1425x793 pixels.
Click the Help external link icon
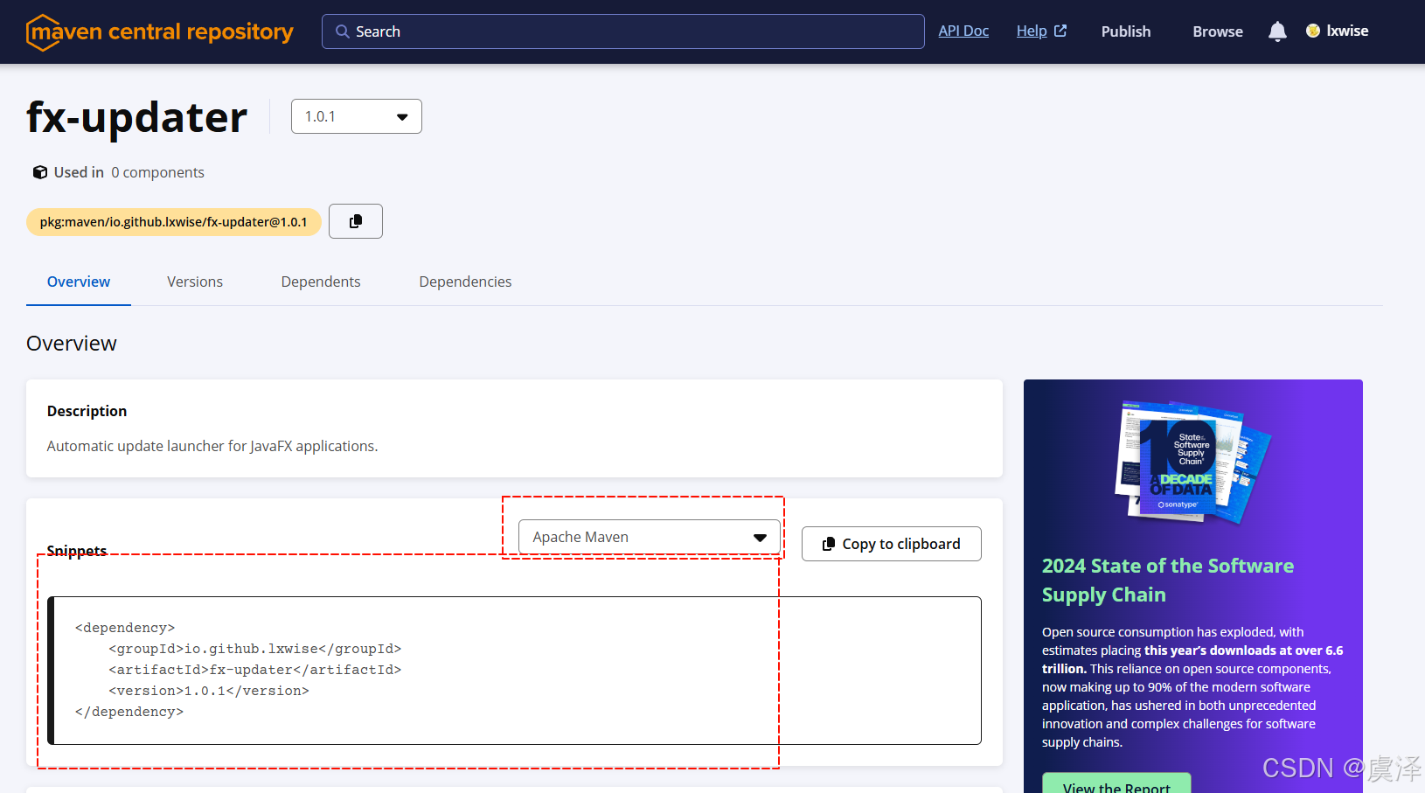pos(1060,31)
